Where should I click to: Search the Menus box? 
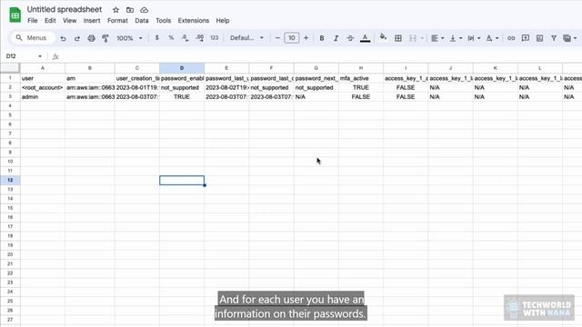click(x=33, y=38)
